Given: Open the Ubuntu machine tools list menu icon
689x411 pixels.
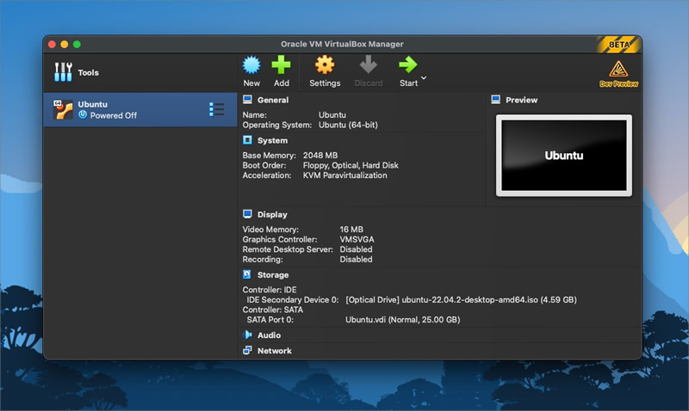Looking at the screenshot, I should tap(217, 110).
